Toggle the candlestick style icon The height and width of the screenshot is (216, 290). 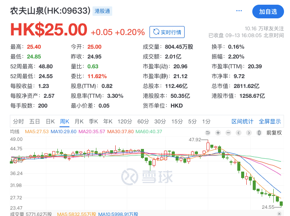tap(259, 133)
